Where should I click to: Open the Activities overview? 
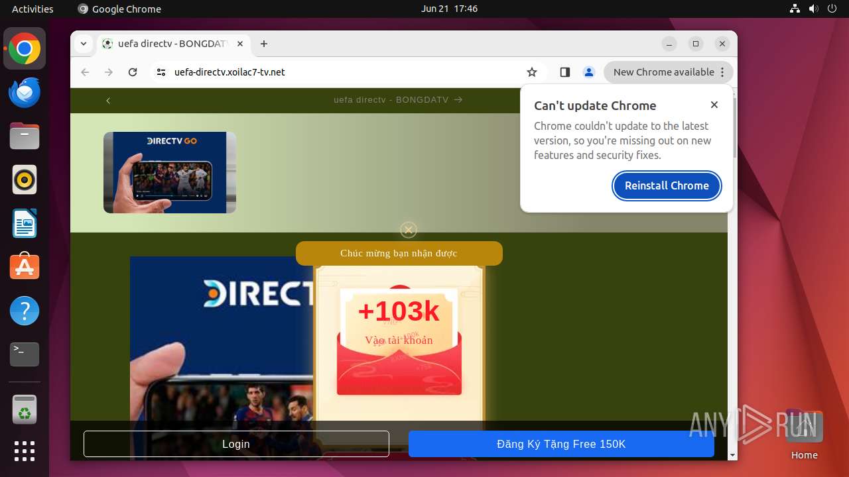(33, 9)
